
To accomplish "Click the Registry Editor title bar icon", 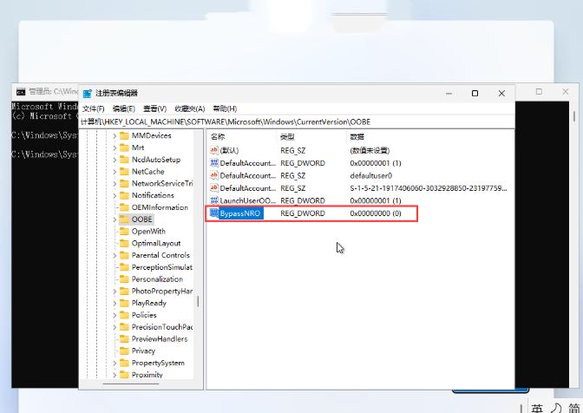I will (x=87, y=94).
